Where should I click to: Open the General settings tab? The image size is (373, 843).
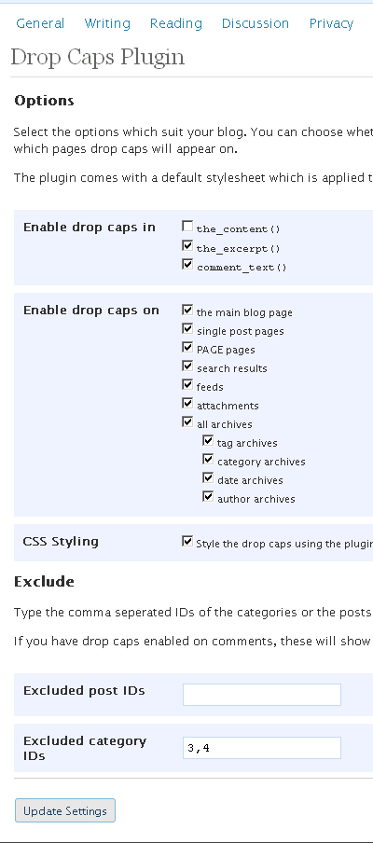pyautogui.click(x=40, y=23)
